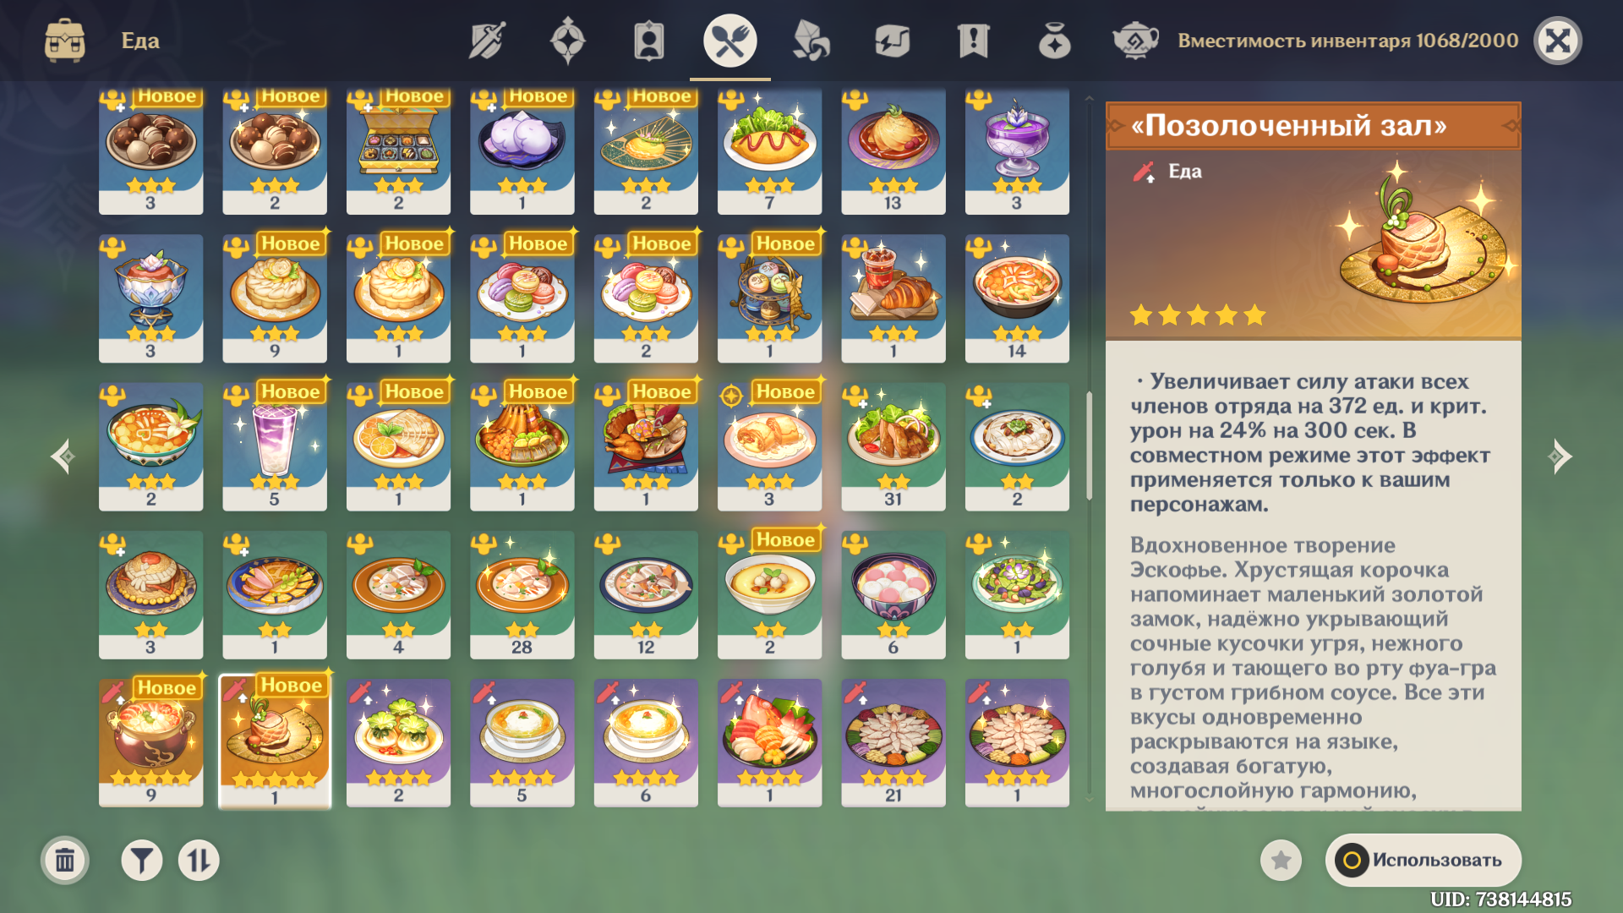Select the selected Food tab icon

[730, 41]
